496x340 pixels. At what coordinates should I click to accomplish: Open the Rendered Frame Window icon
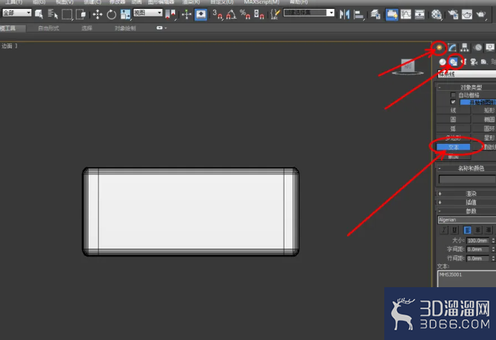point(467,14)
